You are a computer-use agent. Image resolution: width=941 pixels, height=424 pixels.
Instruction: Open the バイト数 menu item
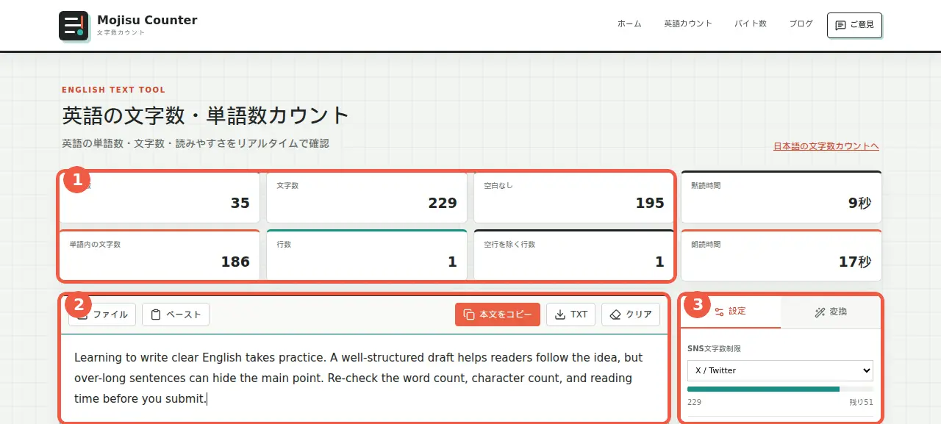(751, 24)
